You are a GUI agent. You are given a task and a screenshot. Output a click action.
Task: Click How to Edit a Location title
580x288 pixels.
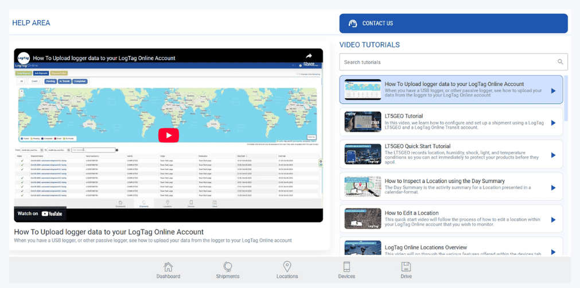[x=412, y=213]
